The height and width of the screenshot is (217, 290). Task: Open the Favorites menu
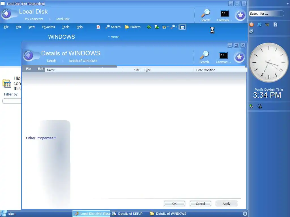tap(48, 27)
